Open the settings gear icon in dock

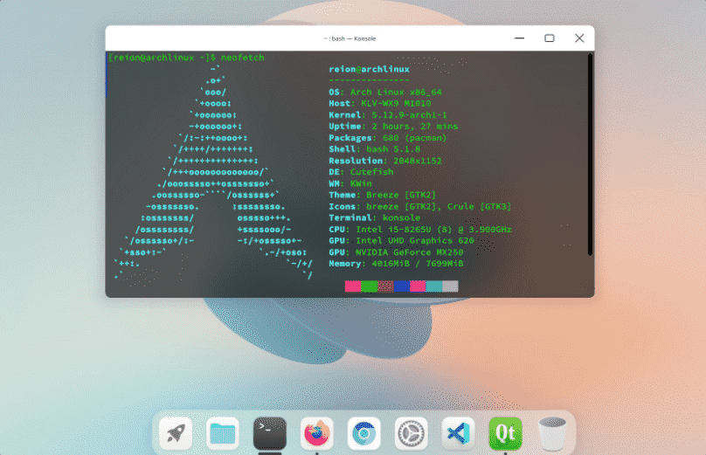411,433
